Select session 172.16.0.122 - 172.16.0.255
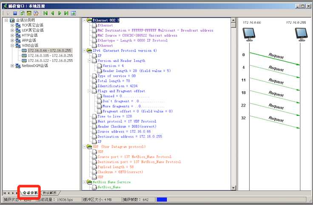Viewport: 313px width, 205px height. tap(50, 61)
